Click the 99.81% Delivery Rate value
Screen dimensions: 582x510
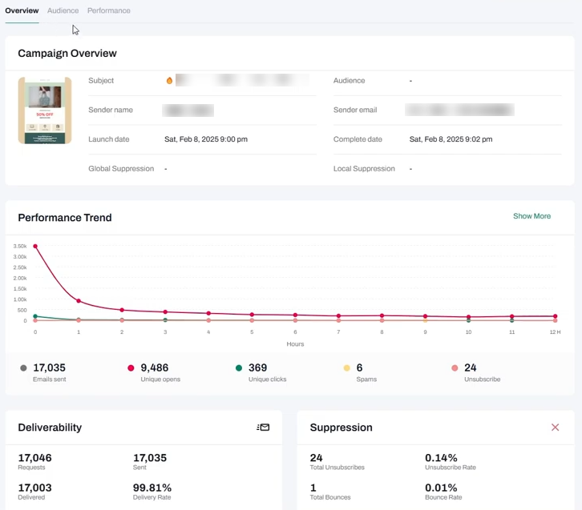tap(152, 488)
